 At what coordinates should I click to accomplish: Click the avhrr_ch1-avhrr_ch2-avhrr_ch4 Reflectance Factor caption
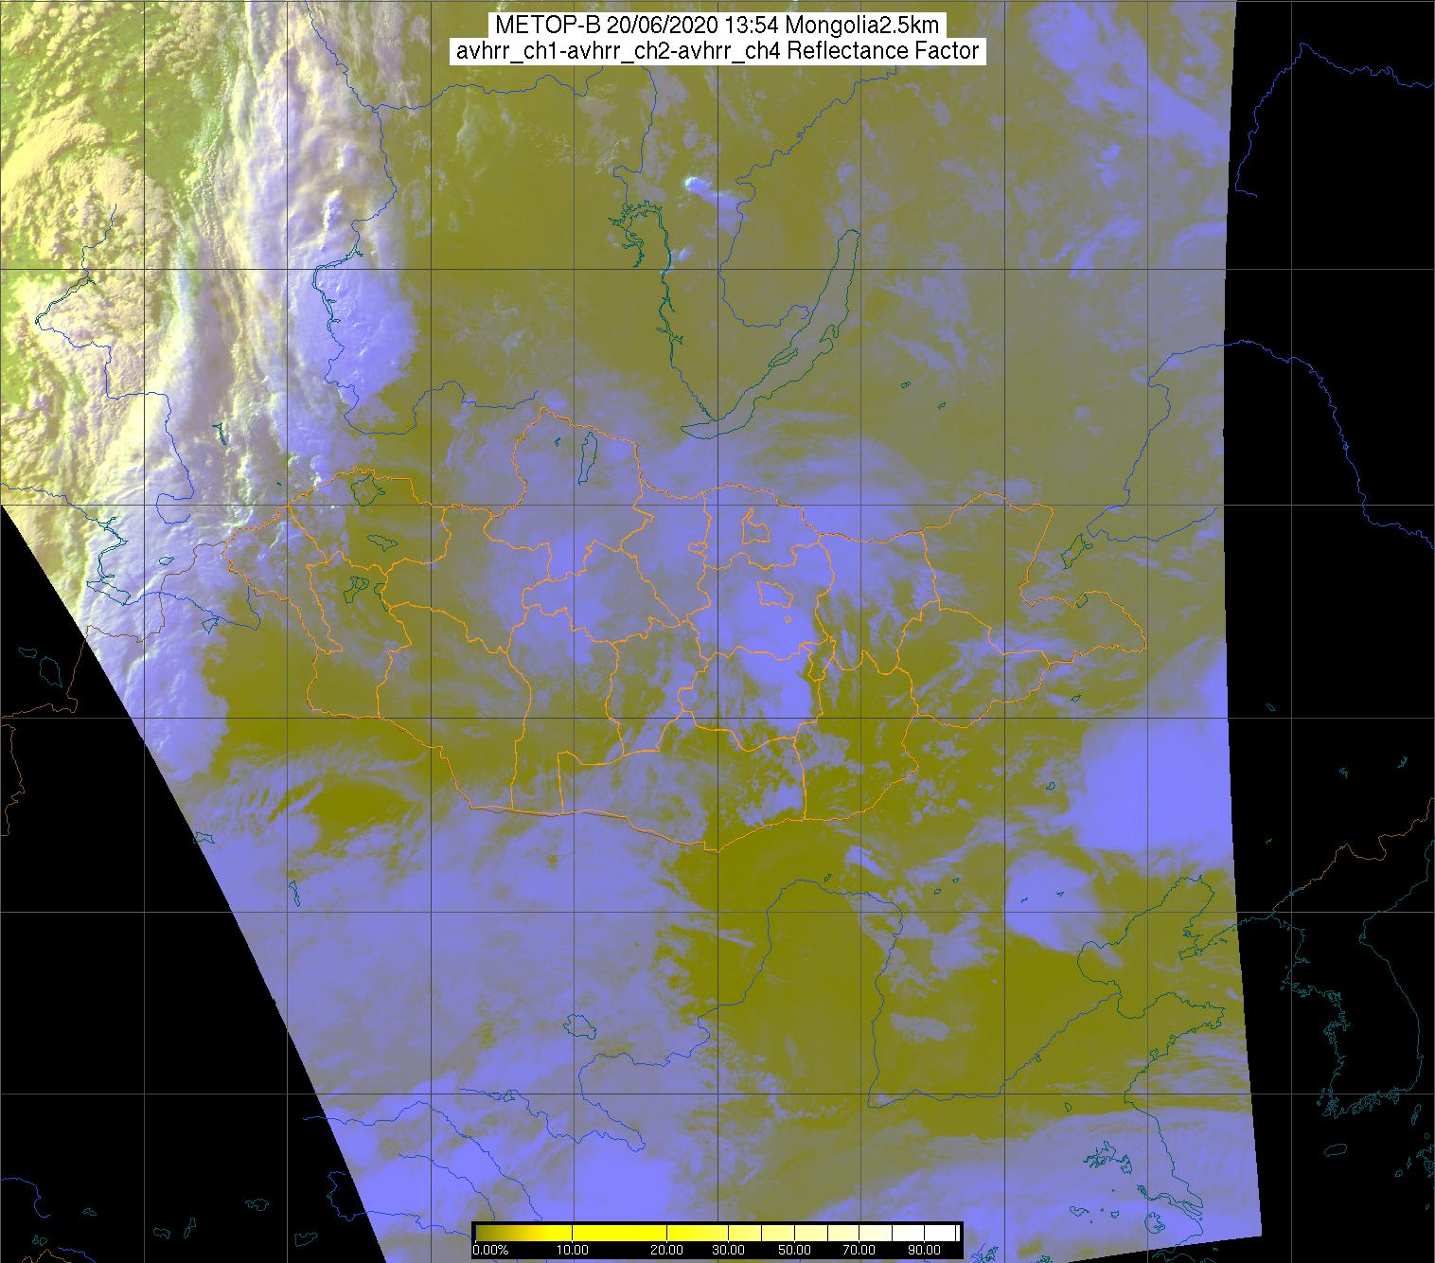click(717, 51)
